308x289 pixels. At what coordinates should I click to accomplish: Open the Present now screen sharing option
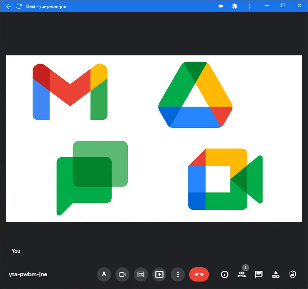[159, 274]
